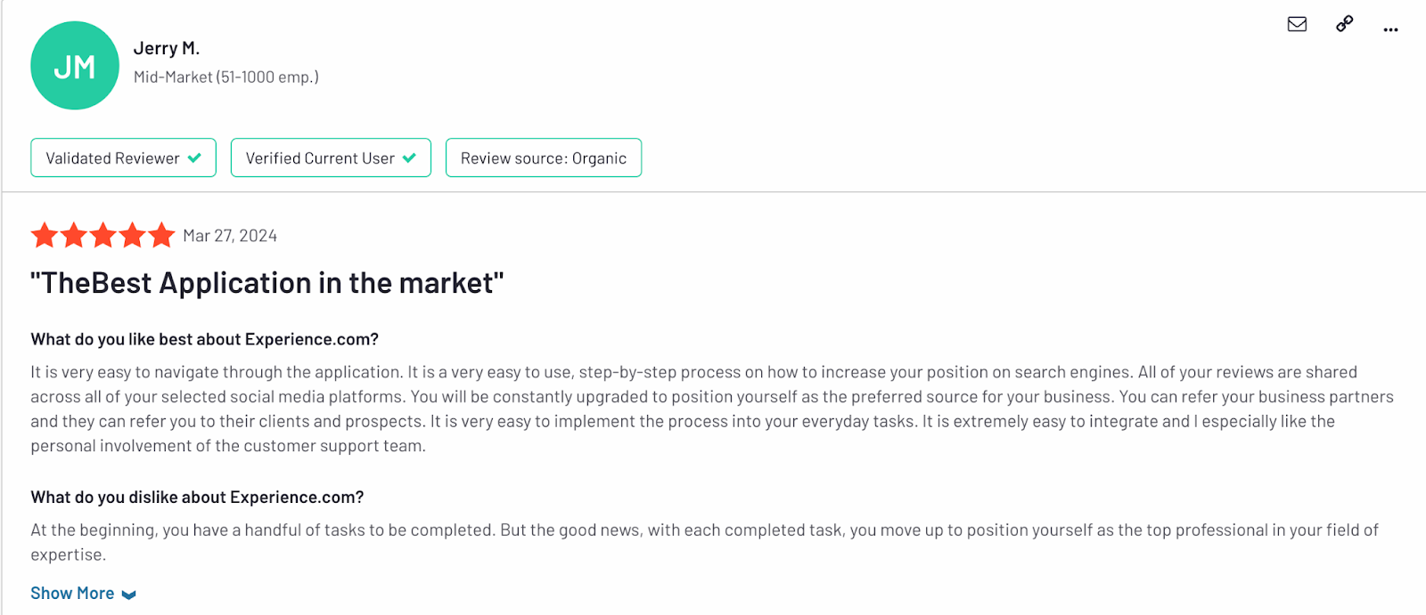Click "What do you dislike" heading
Viewport: 1426px width, 615px height.
pyautogui.click(x=197, y=497)
